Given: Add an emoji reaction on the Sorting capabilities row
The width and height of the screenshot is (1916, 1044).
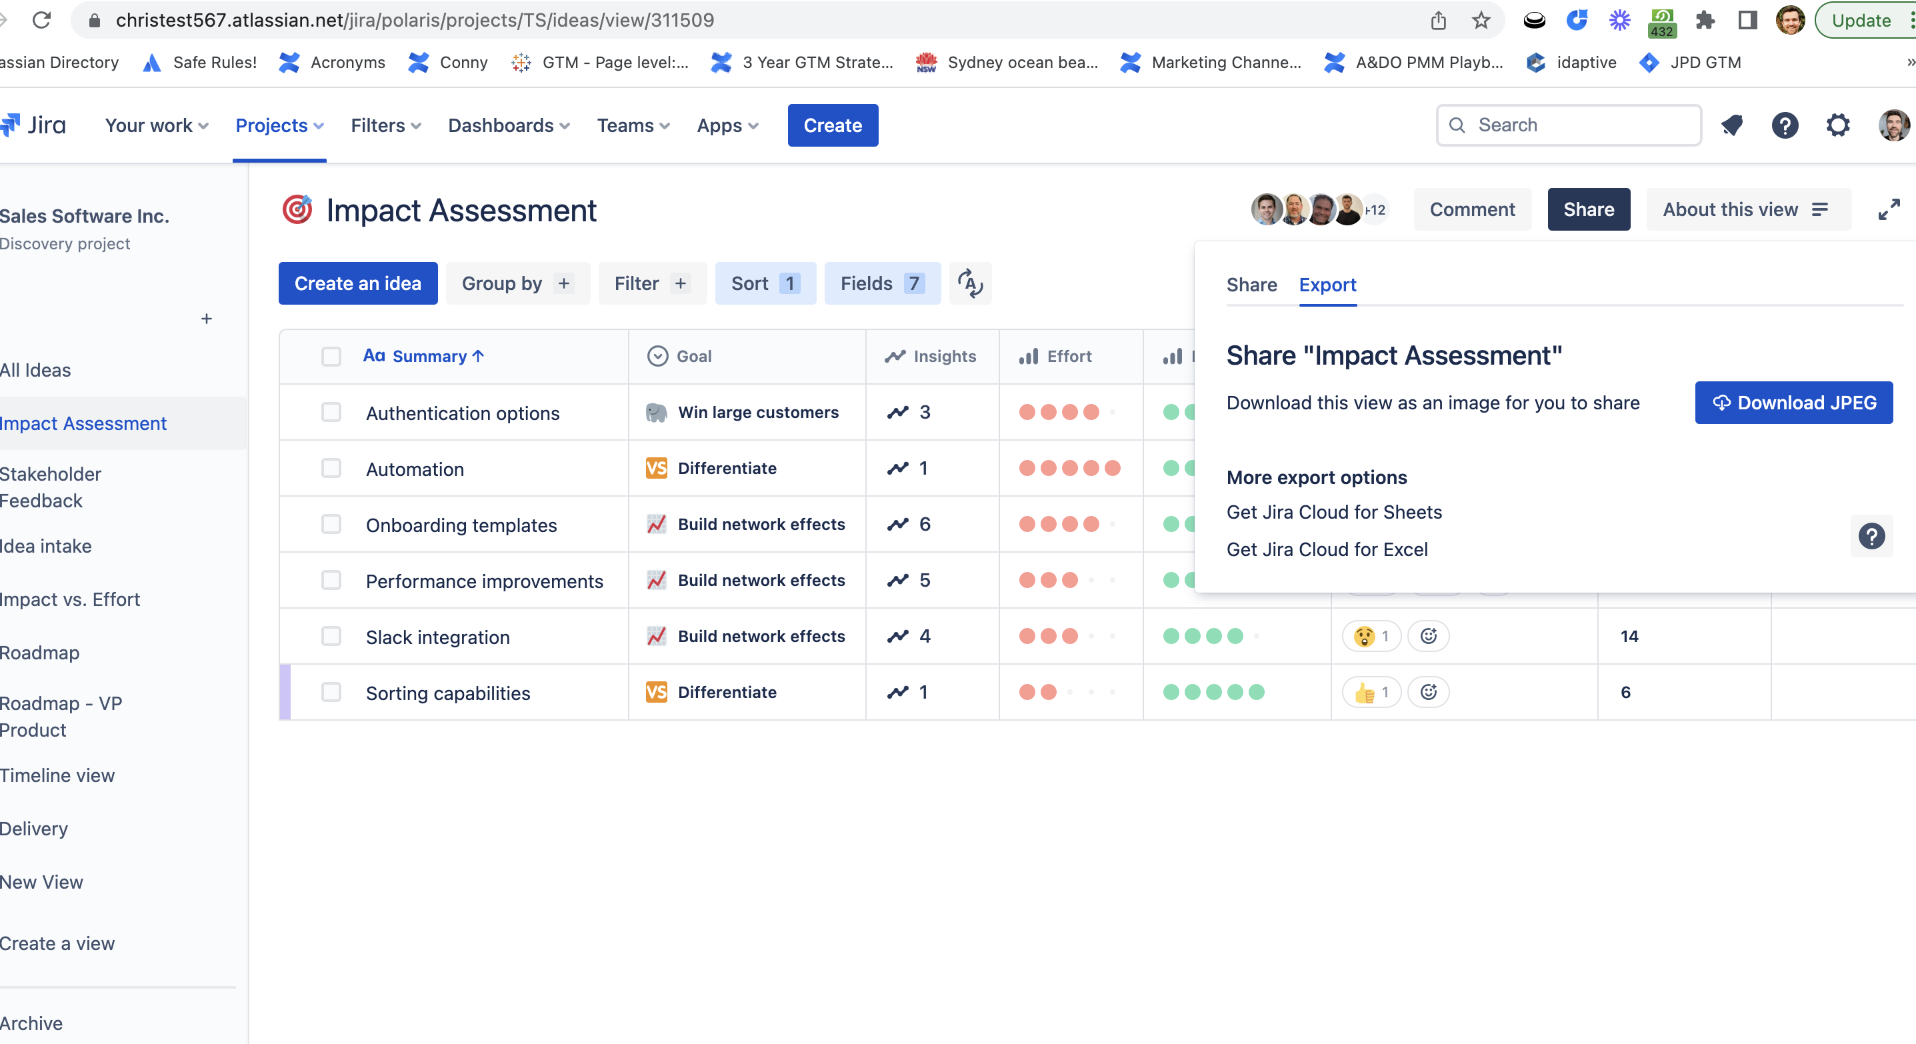Looking at the screenshot, I should [1427, 691].
